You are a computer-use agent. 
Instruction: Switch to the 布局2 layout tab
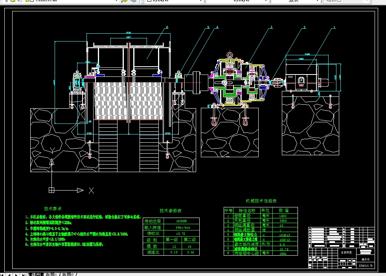[68, 274]
